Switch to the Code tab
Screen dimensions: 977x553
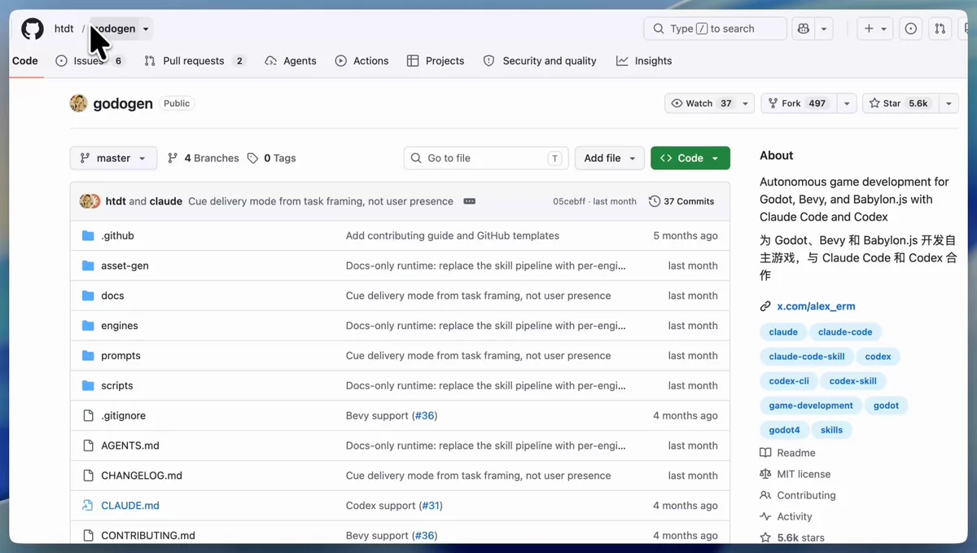coord(24,61)
